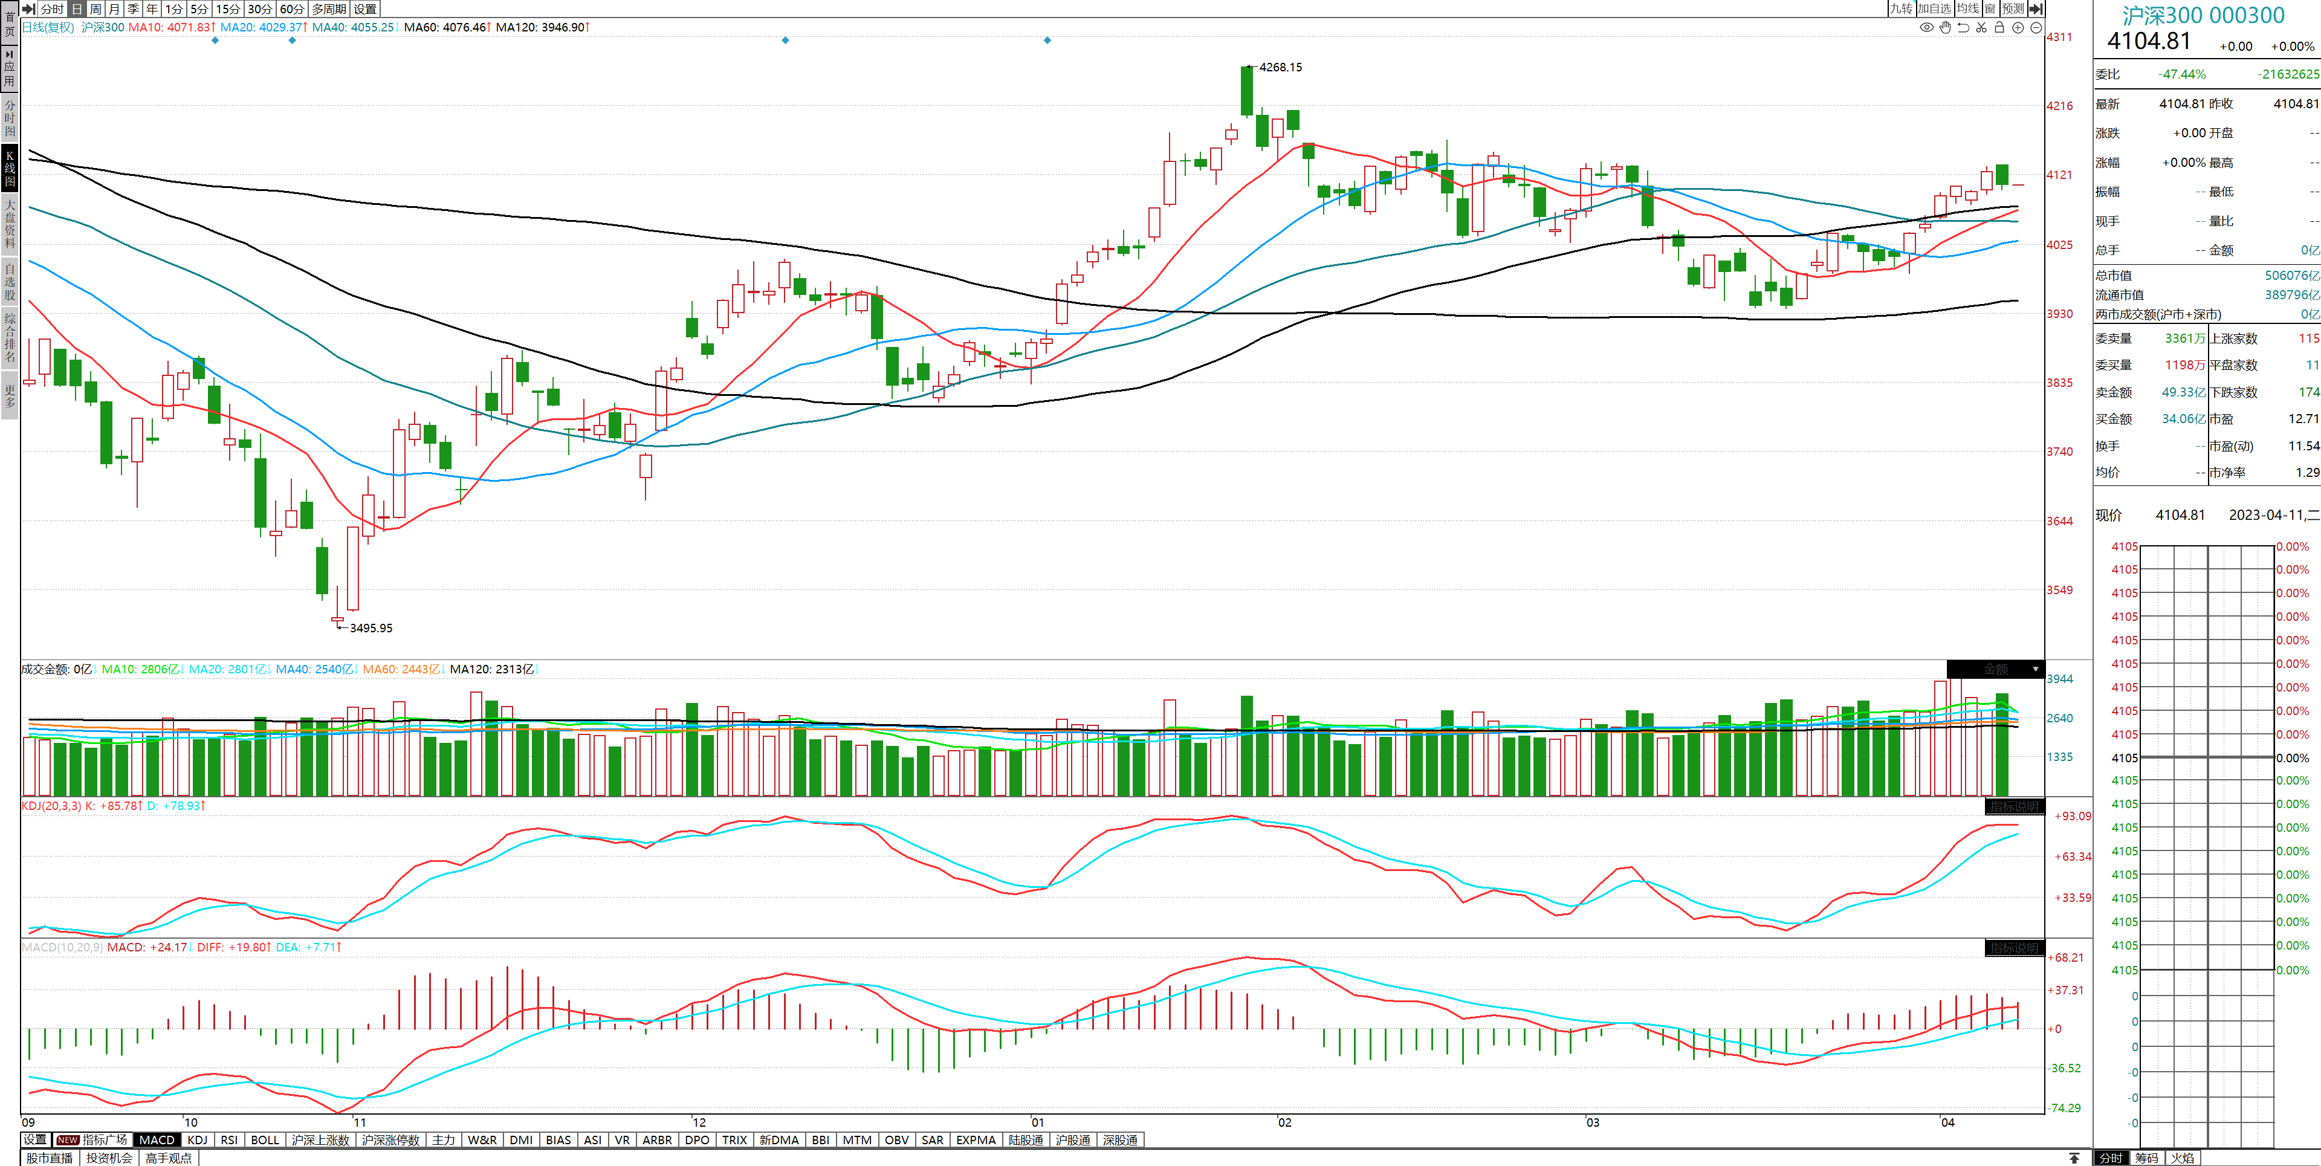Click the top-left arrow-to-bar collapse icon
Screen dimensions: 2321x1166
[x=28, y=9]
